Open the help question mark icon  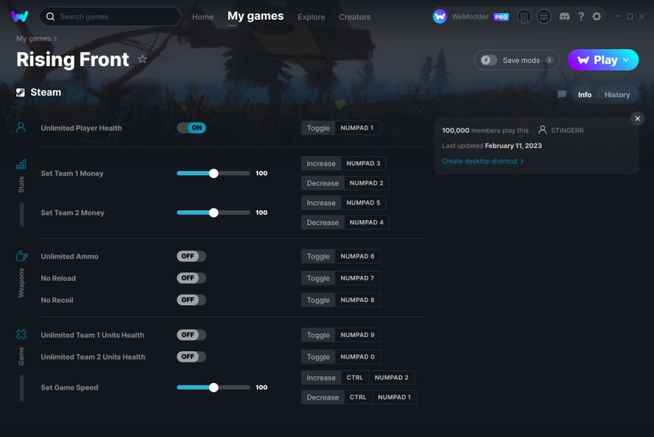click(581, 16)
